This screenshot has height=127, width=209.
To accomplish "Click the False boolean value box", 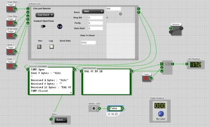I will (x=115, y=108).
